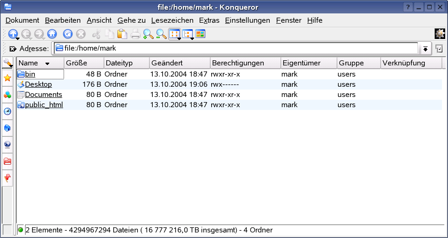Open the Lesezeichen menu
This screenshot has height=238, width=448.
tap(172, 20)
